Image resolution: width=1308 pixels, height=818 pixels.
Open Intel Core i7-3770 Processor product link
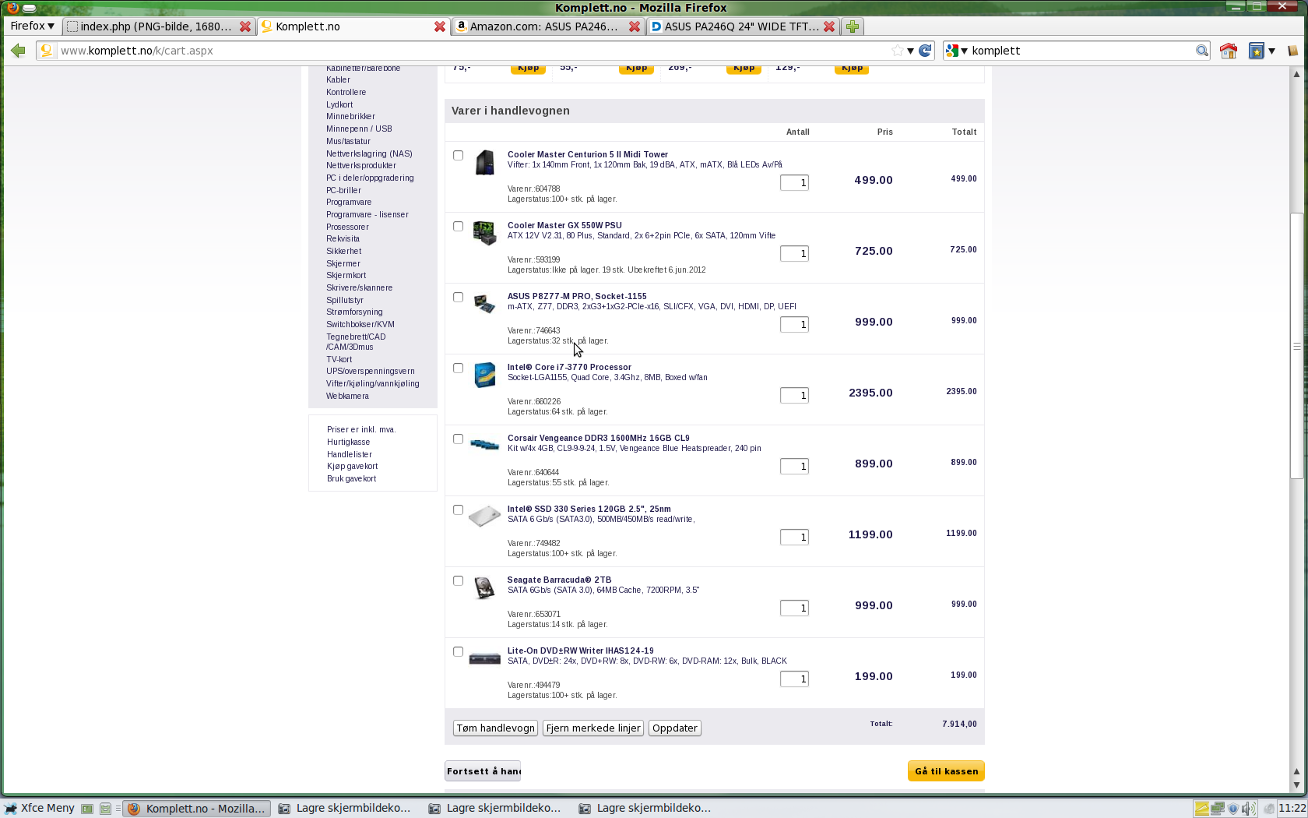(569, 368)
